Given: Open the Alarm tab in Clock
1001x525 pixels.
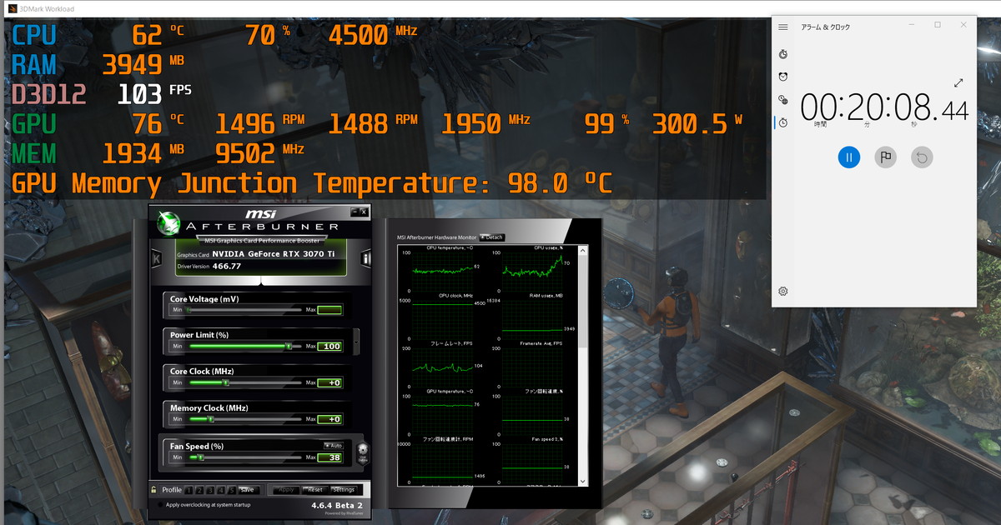Looking at the screenshot, I should [x=783, y=77].
